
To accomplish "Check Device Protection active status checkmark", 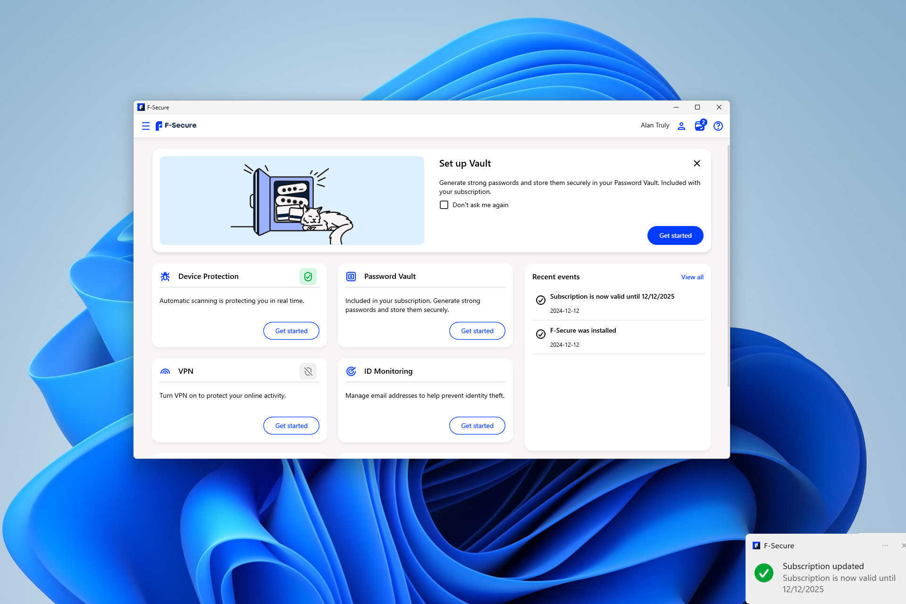I will click(308, 276).
